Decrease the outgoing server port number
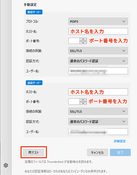This screenshot has height=175, width=137. pos(83,103)
